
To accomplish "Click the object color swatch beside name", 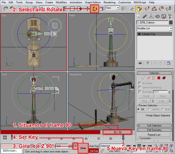I will [x=171, y=22].
